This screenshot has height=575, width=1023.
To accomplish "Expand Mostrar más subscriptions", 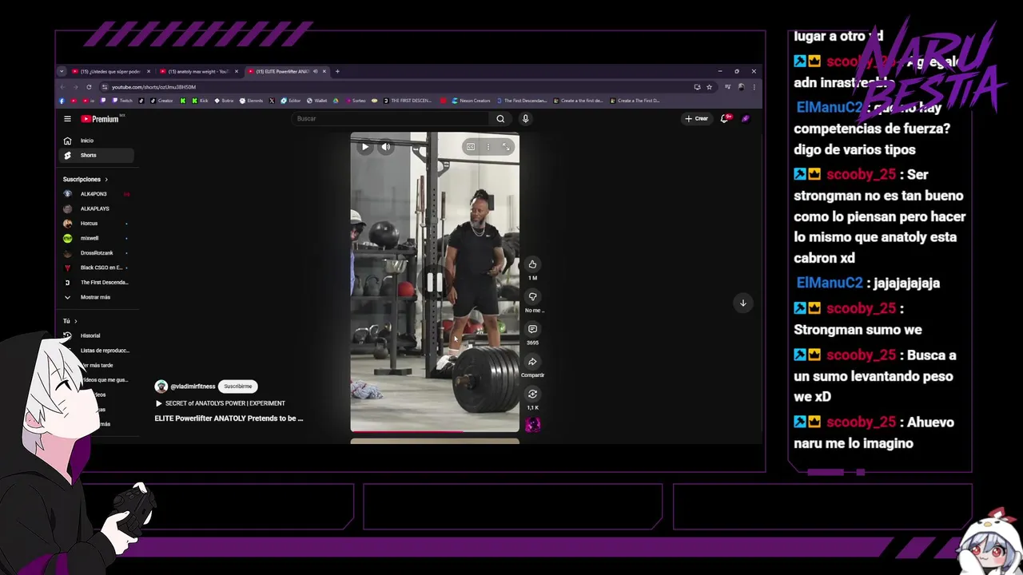I will pyautogui.click(x=96, y=297).
